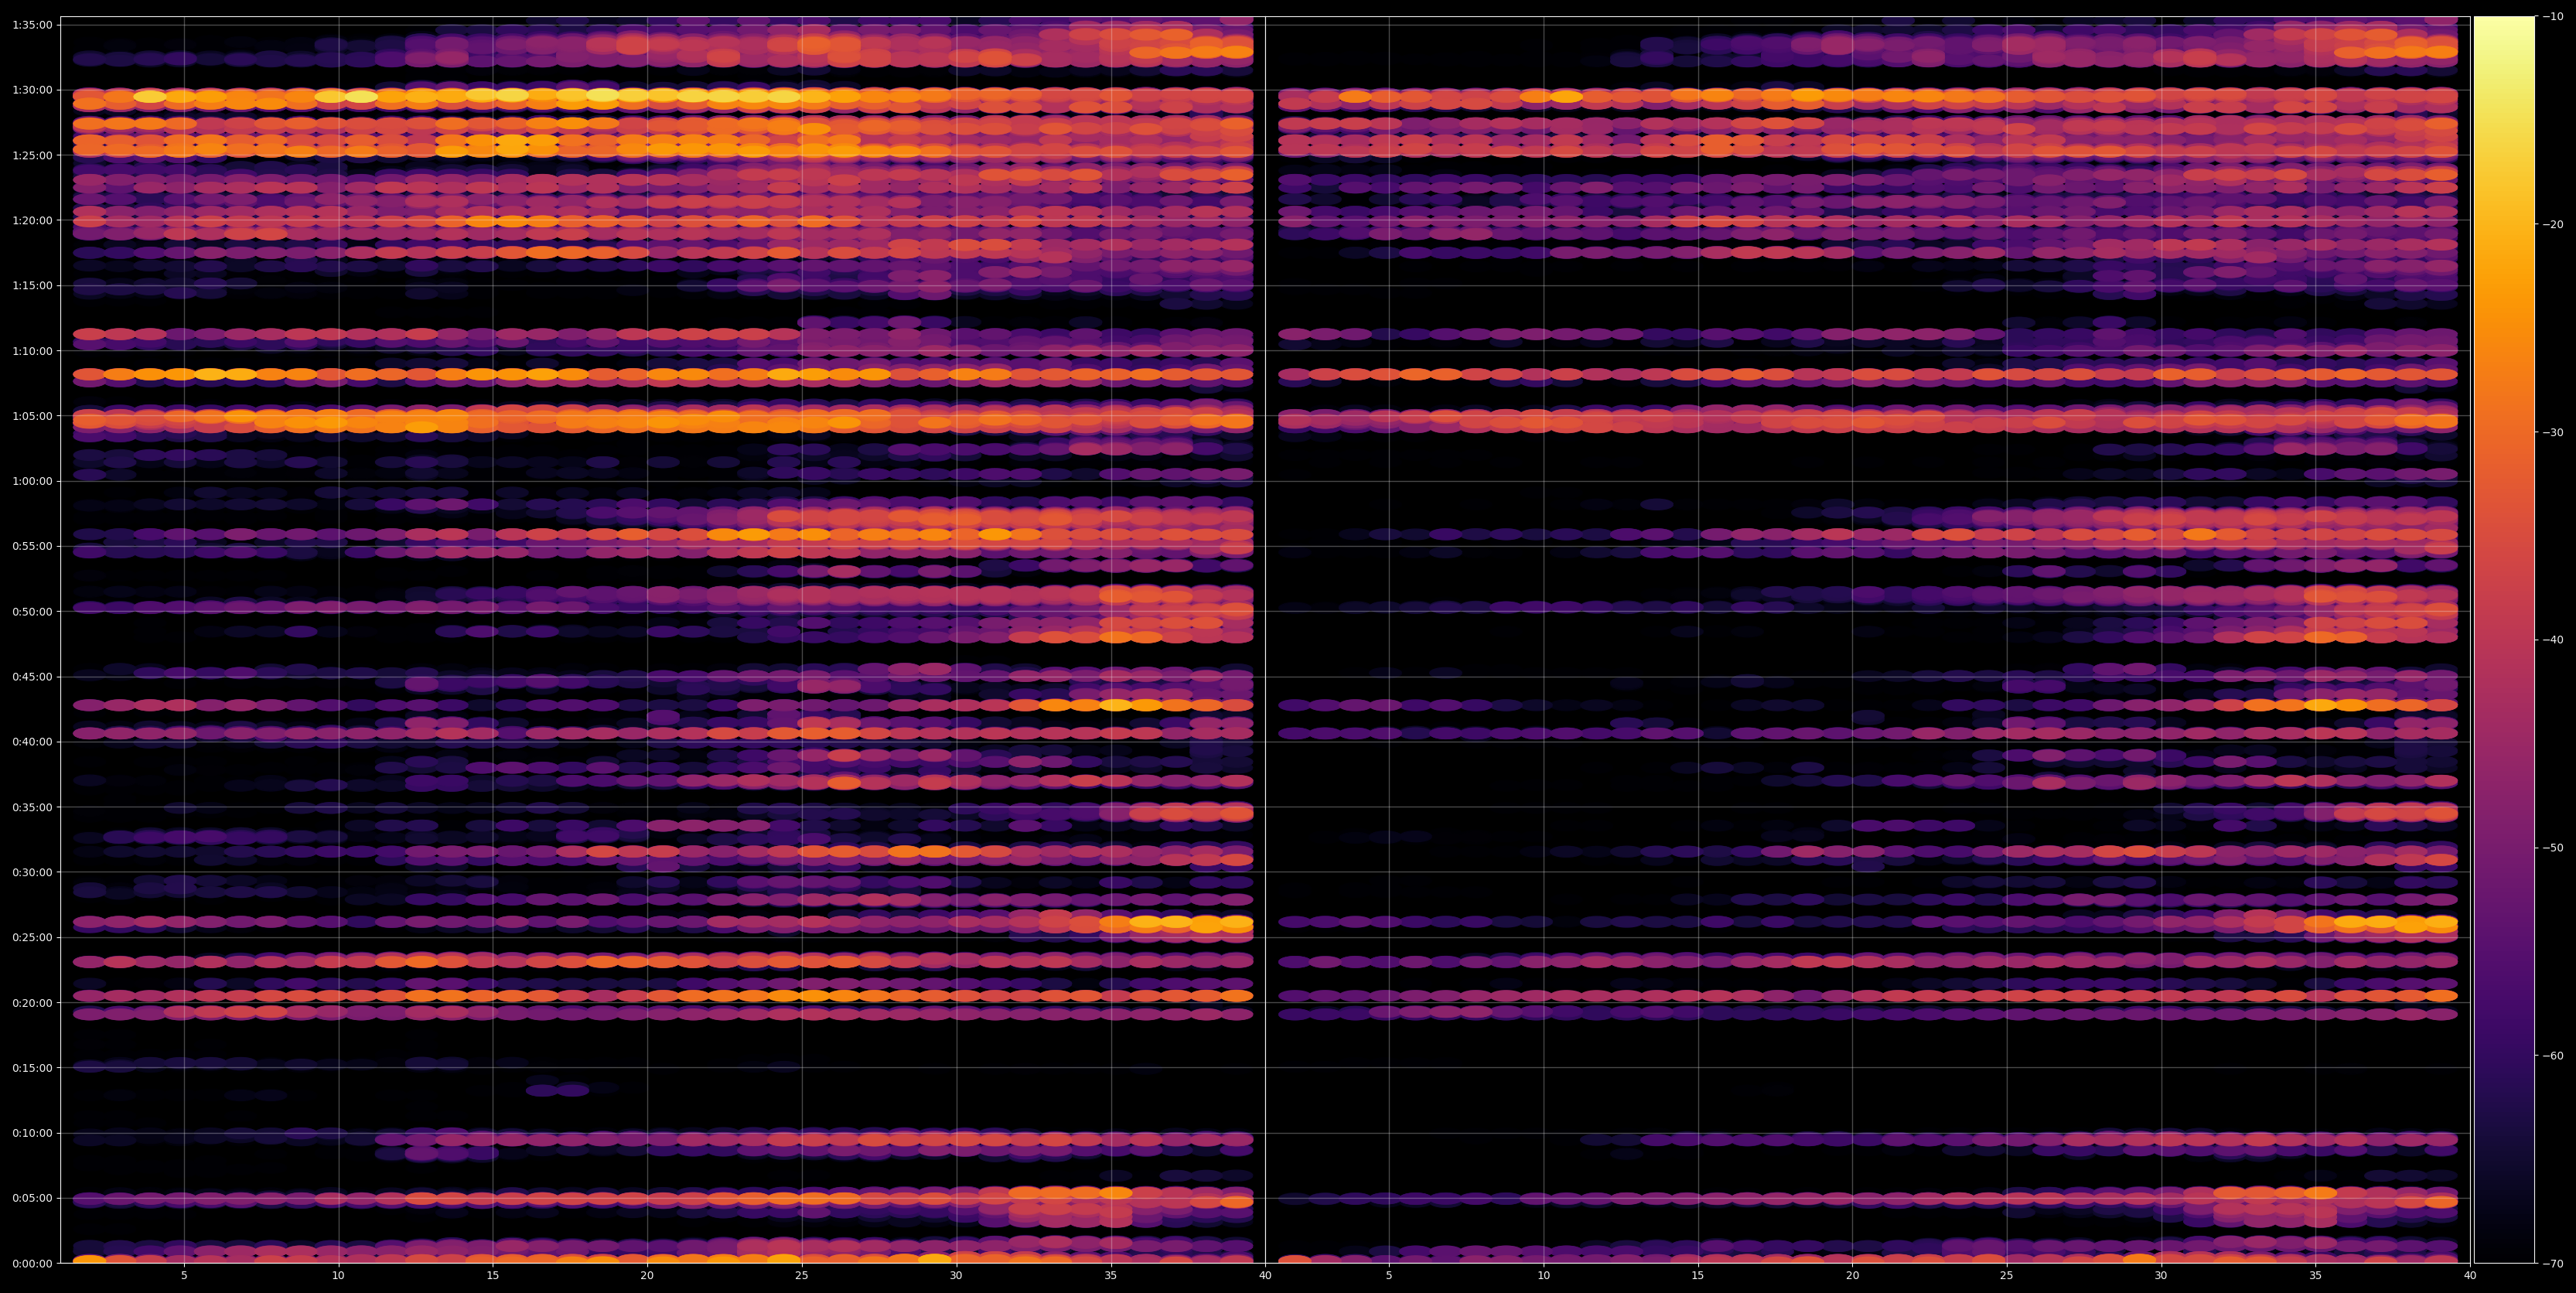Click the −50 colorbar tick label

[x=2553, y=848]
